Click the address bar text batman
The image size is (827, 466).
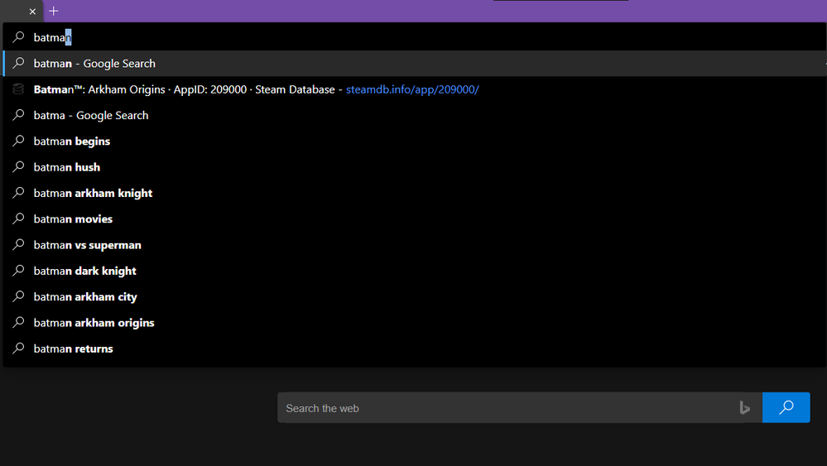point(52,37)
